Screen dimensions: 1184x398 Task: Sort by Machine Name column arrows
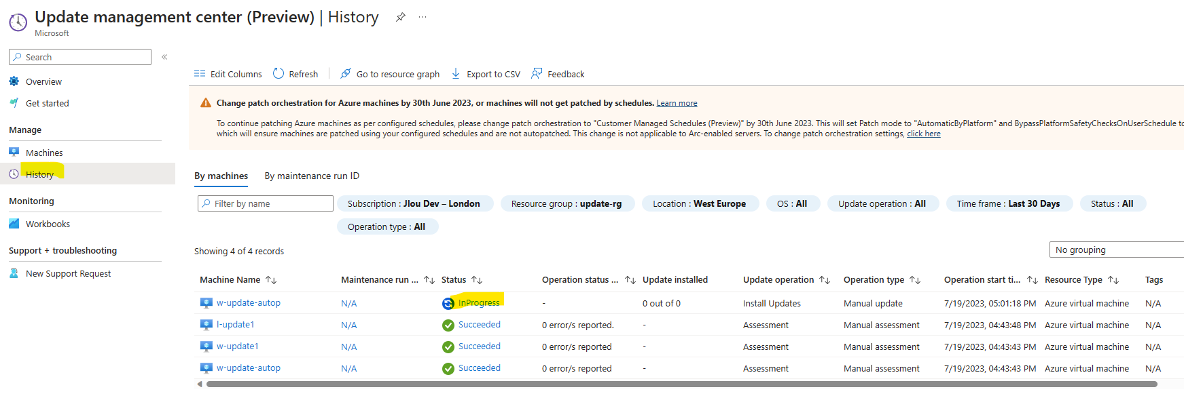tap(271, 280)
